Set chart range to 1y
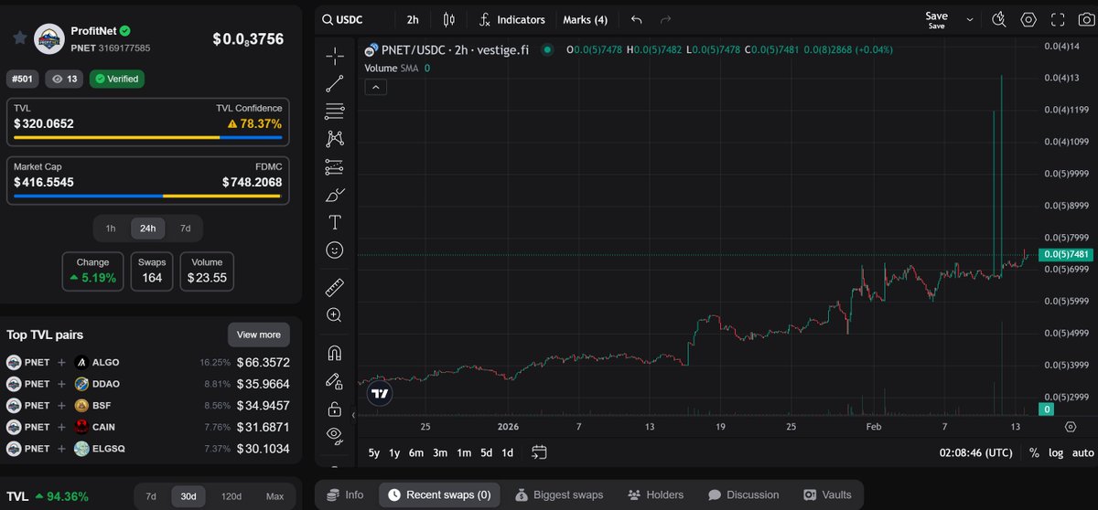This screenshot has width=1098, height=510. [x=394, y=452]
